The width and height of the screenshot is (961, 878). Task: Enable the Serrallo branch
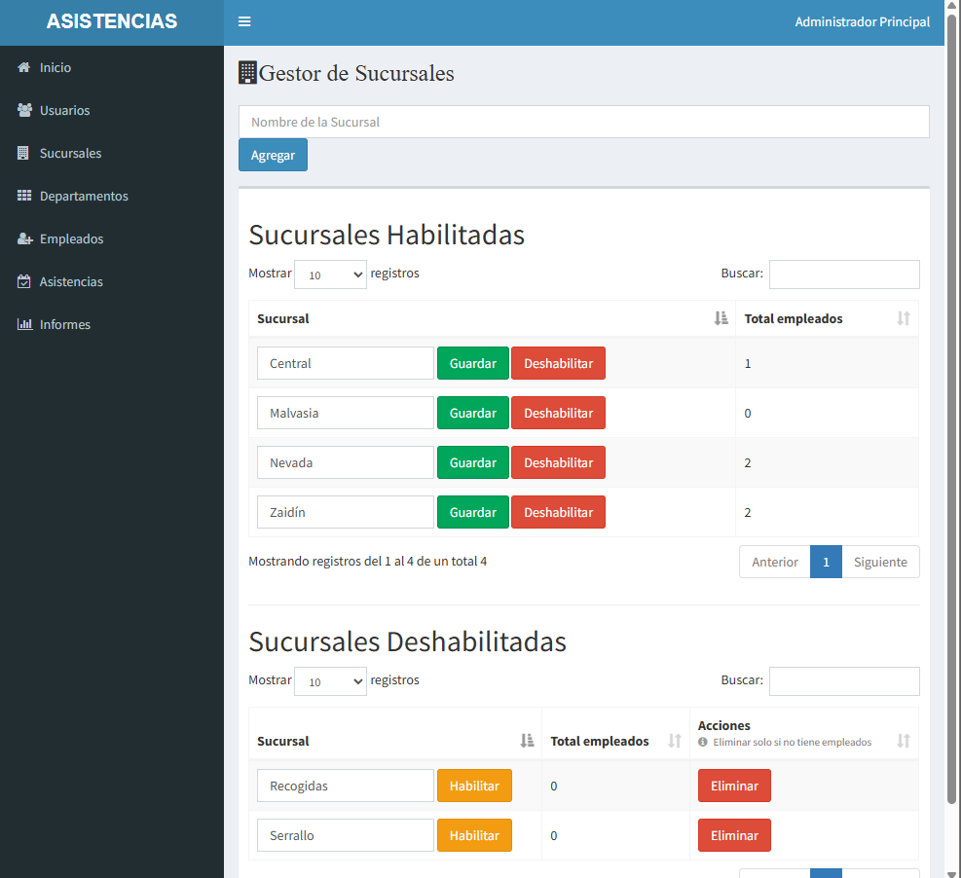point(474,835)
